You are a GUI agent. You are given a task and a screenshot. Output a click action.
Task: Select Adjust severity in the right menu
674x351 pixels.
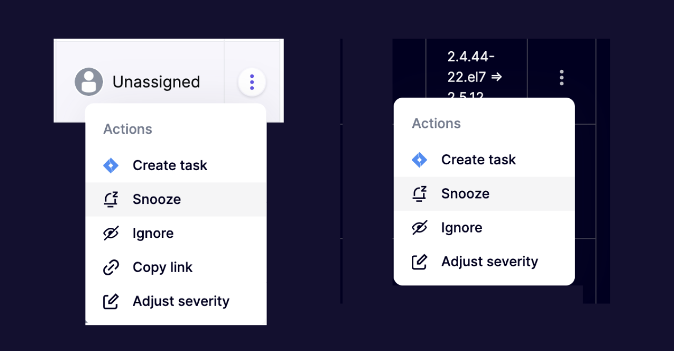point(484,262)
